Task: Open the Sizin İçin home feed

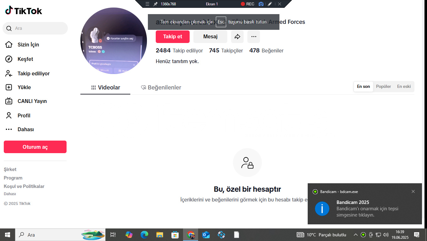Action: [x=28, y=45]
